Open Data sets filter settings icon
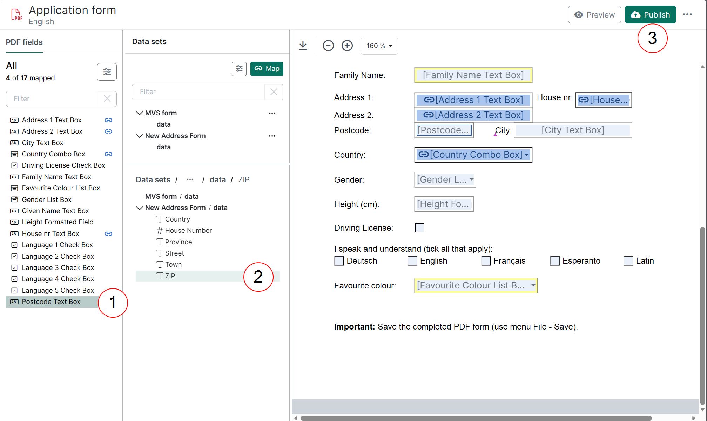The image size is (707, 421). pyautogui.click(x=239, y=69)
